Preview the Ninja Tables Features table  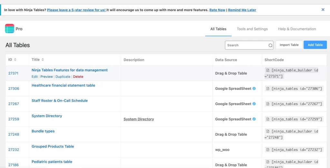[x=46, y=76]
